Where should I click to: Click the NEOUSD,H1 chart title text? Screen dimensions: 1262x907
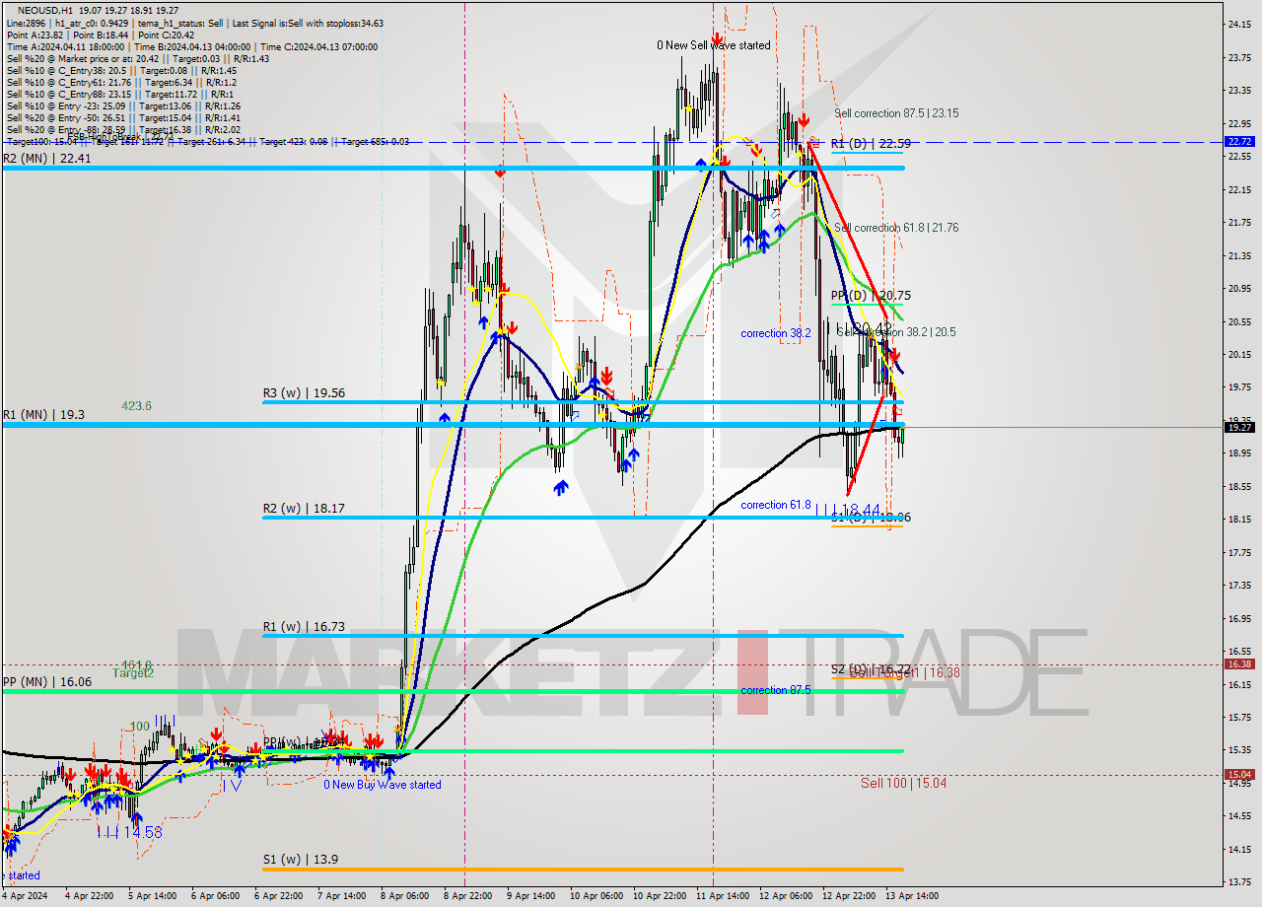point(43,9)
